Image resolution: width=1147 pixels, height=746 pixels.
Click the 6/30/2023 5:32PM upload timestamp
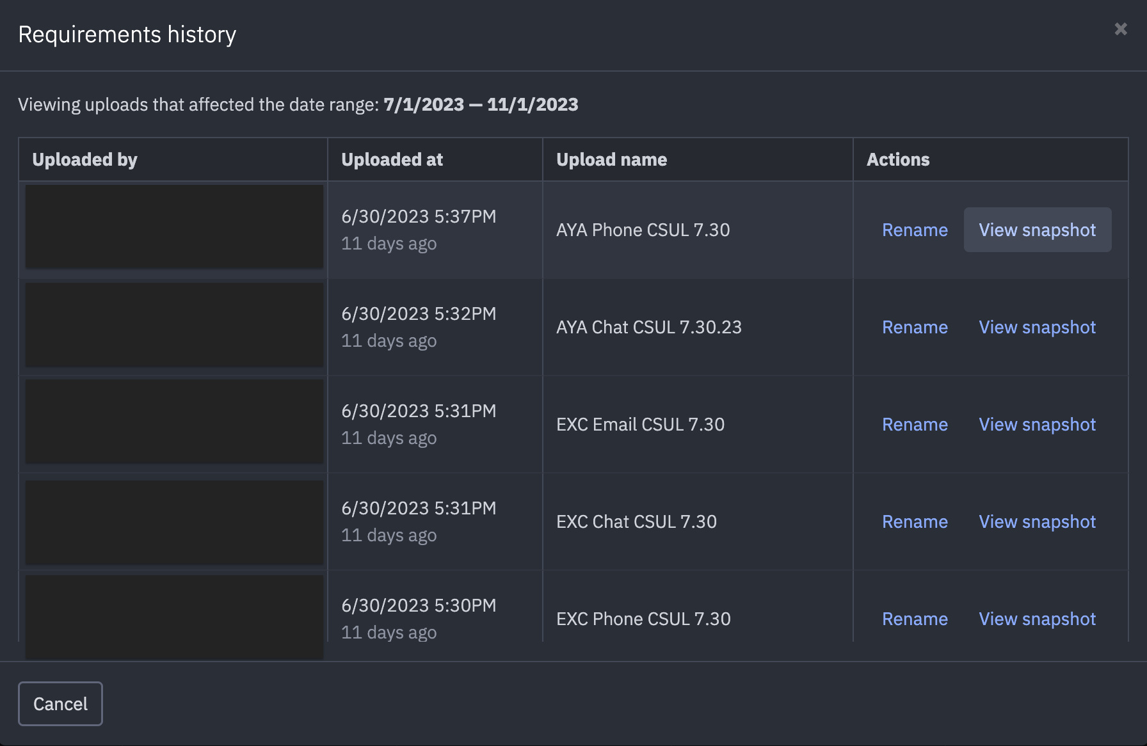click(x=419, y=314)
